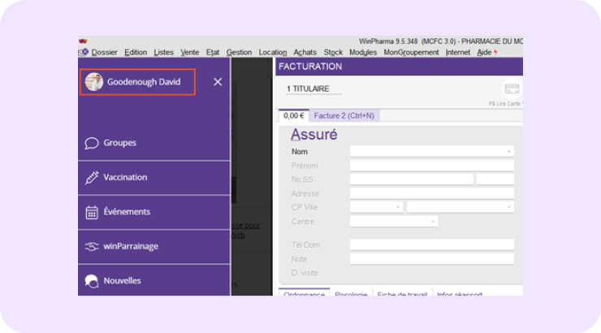Click into the Tél Dom field
Screen dimensions: 601x333
[x=431, y=244]
